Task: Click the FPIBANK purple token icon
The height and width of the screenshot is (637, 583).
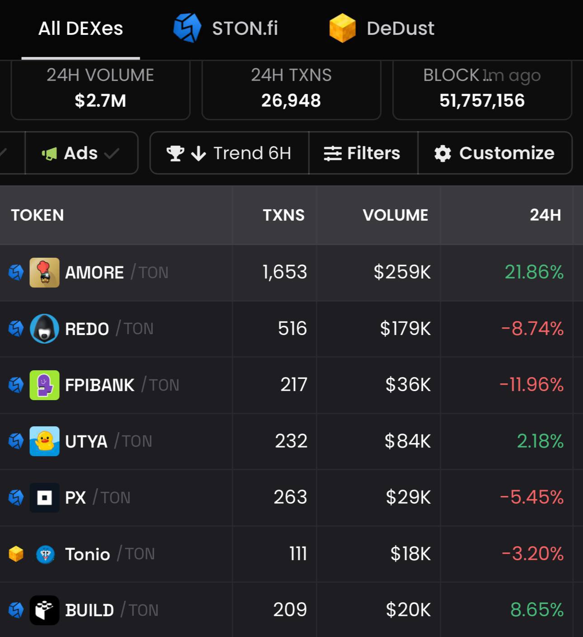Action: click(x=44, y=385)
